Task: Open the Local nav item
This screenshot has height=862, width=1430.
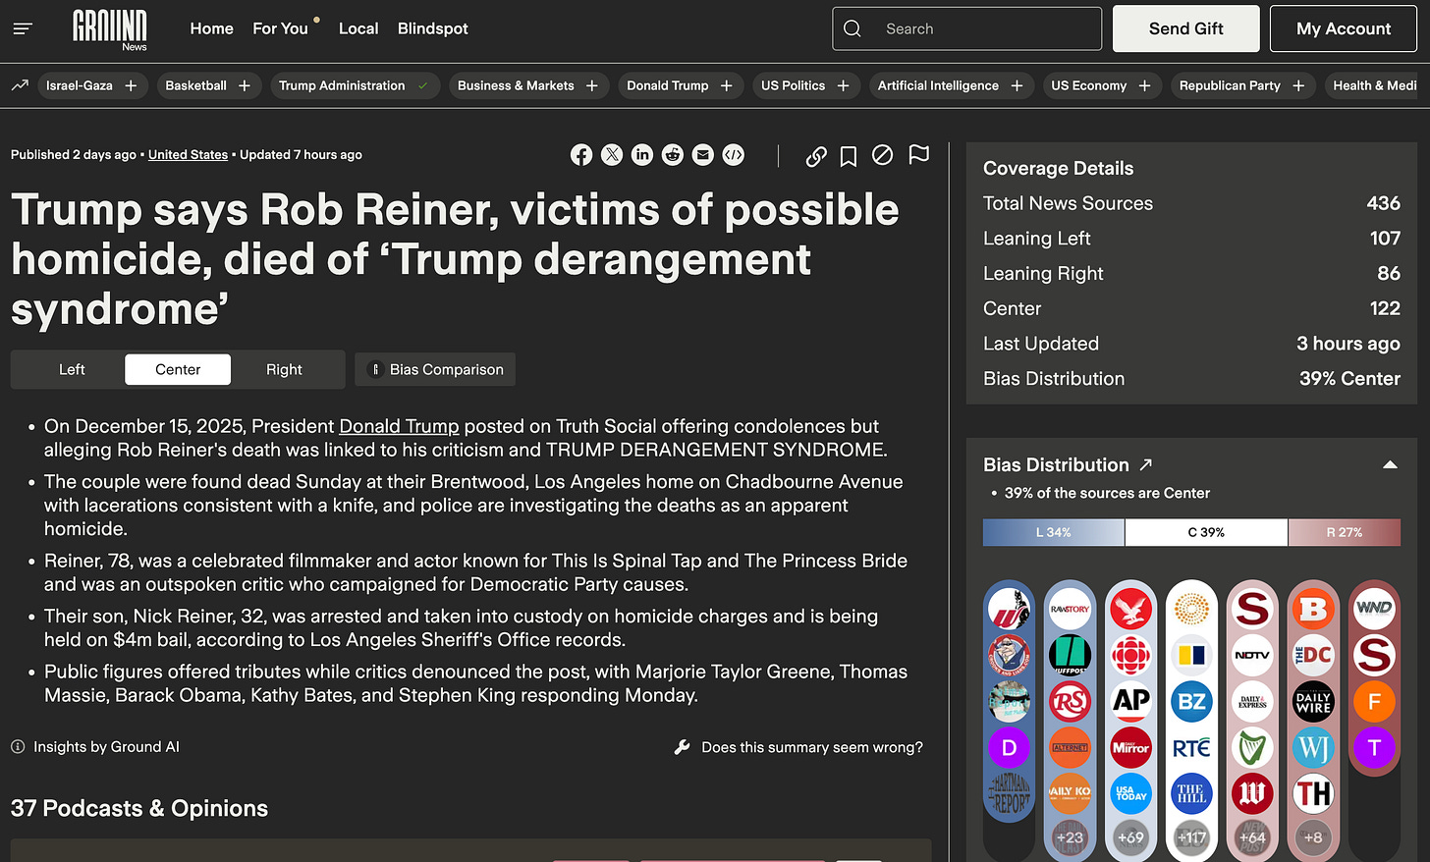Action: pos(358,28)
